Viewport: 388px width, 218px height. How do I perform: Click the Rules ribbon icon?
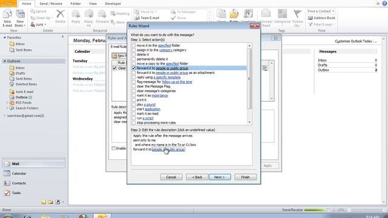[x=234, y=16]
